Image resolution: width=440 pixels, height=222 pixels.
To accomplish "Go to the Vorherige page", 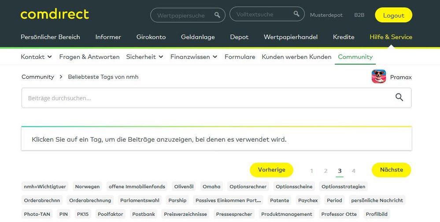I will pyautogui.click(x=271, y=170).
